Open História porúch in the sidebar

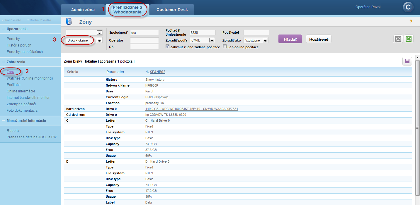click(x=19, y=45)
